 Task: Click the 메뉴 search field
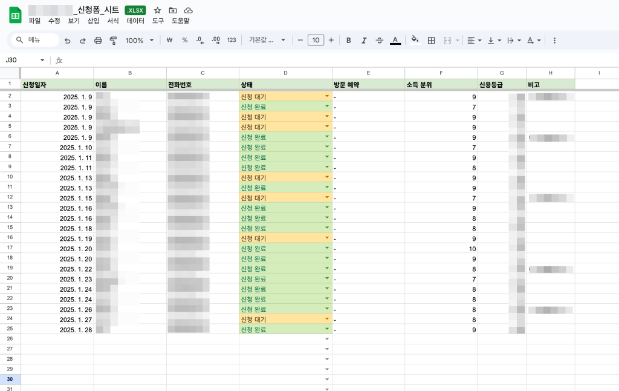point(35,41)
